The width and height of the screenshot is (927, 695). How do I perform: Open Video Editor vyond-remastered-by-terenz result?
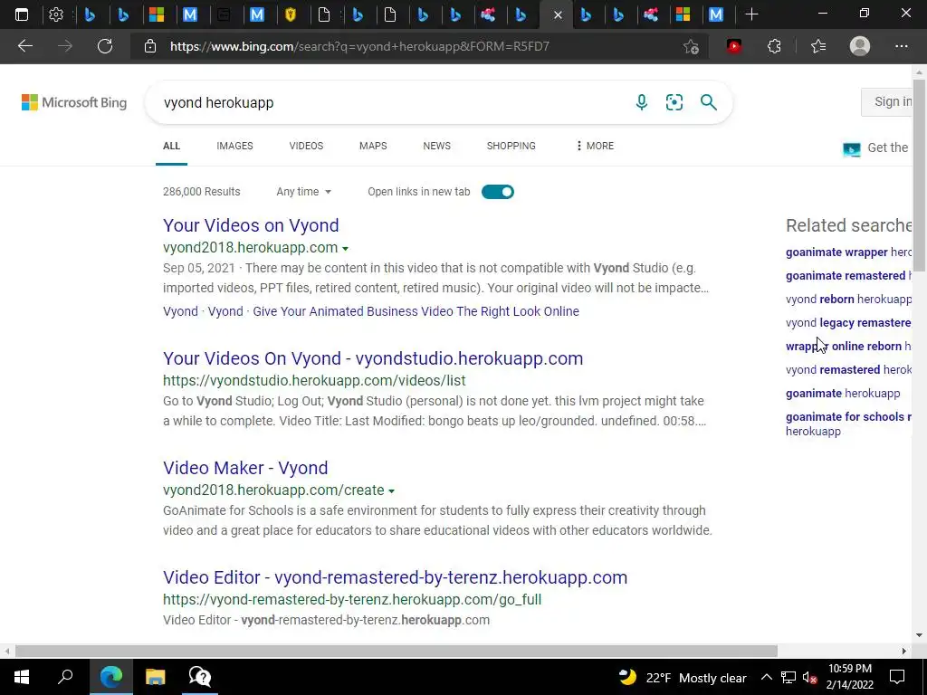[x=395, y=577]
